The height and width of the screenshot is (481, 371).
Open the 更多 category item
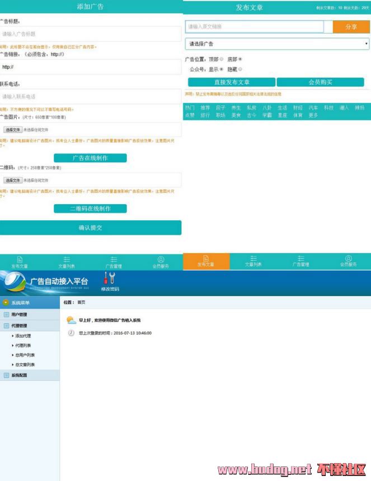coord(313,115)
